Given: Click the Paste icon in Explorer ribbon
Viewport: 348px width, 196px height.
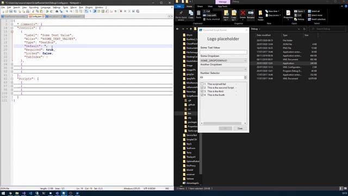Looking at the screenshot, I should point(198,15).
